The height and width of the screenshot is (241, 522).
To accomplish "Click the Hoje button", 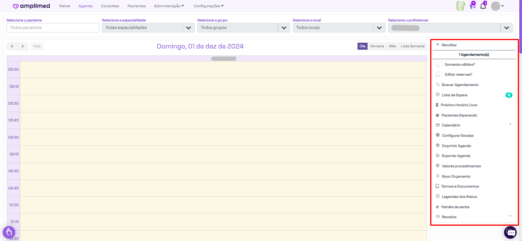I will tap(37, 46).
